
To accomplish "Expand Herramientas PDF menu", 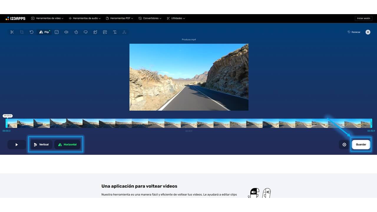I will 120,18.
